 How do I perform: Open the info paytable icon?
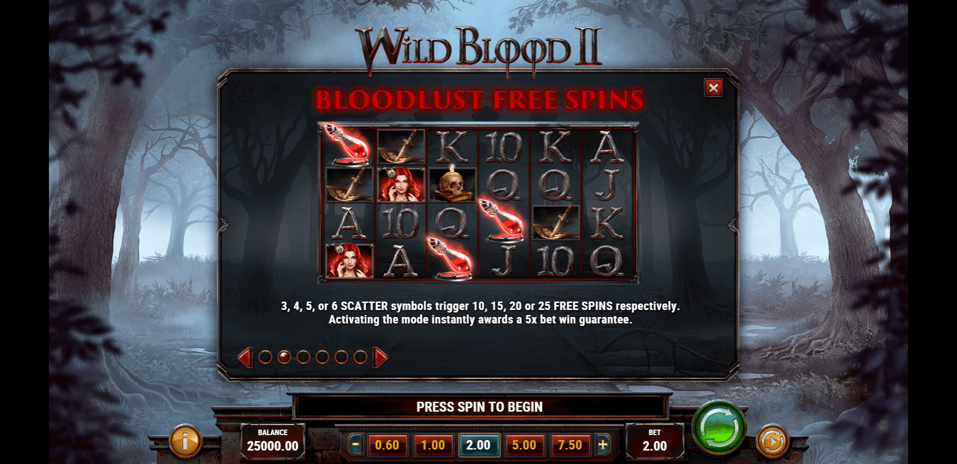pos(185,441)
